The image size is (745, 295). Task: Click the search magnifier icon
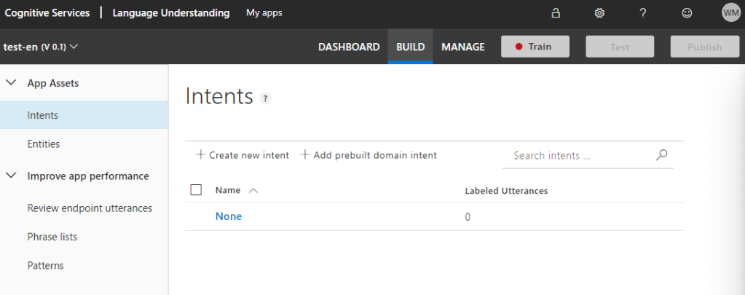tap(661, 155)
